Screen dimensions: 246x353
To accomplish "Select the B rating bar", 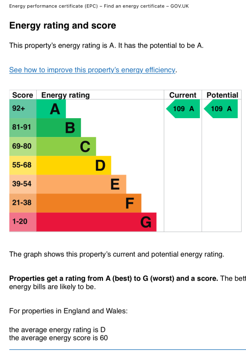I will (x=58, y=128).
